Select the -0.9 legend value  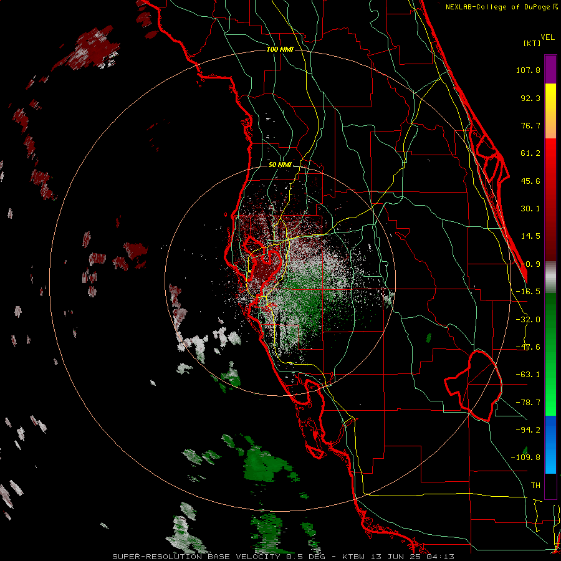point(530,264)
